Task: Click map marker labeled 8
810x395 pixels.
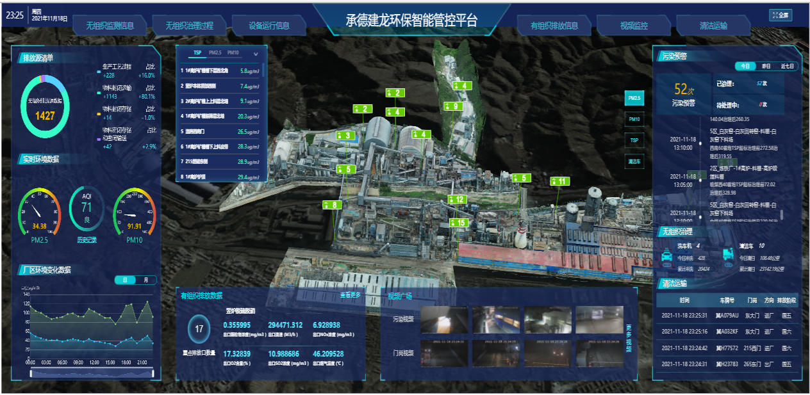Action: coord(333,205)
